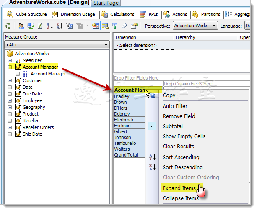This screenshot has height=211, width=257.
Task: Choose Clear Results from context menu
Action: pos(178,146)
